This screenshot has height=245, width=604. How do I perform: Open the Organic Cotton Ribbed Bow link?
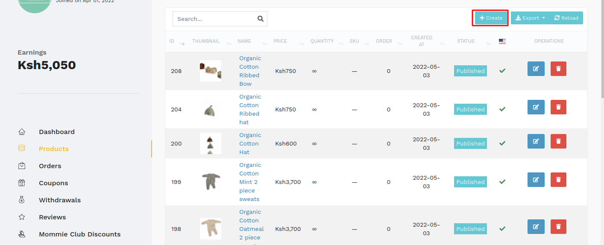pyautogui.click(x=250, y=71)
